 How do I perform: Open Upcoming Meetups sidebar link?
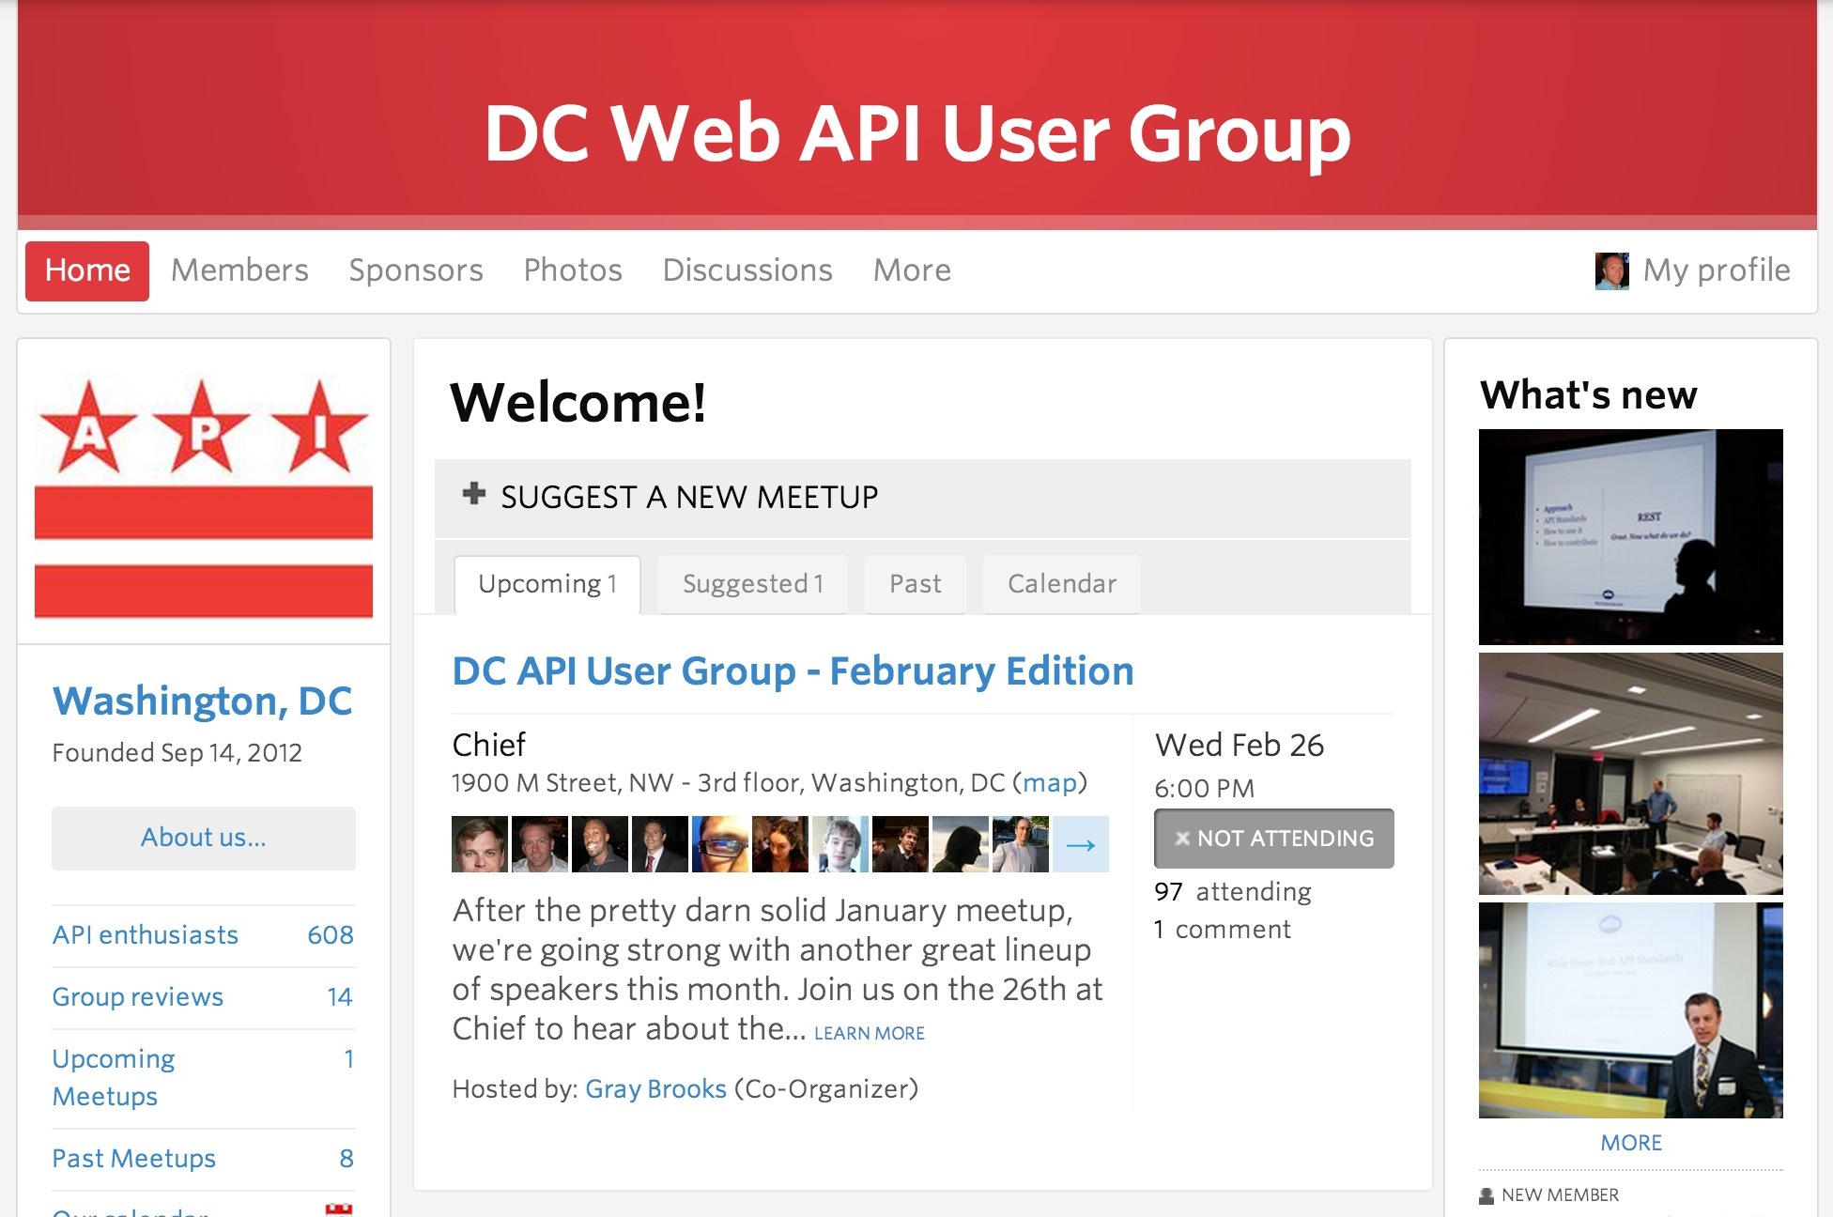[203, 1078]
